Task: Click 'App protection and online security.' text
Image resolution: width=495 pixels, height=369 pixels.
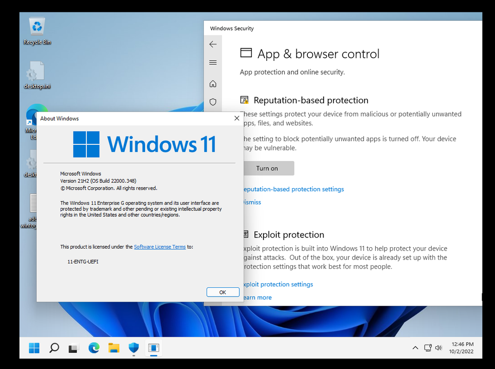Action: [x=292, y=72]
